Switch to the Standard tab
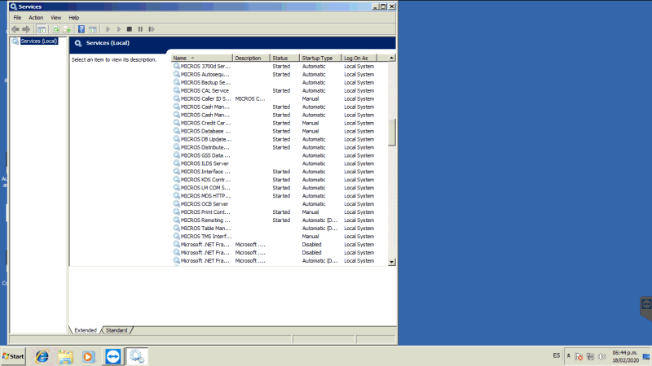652x366 pixels. tap(117, 330)
